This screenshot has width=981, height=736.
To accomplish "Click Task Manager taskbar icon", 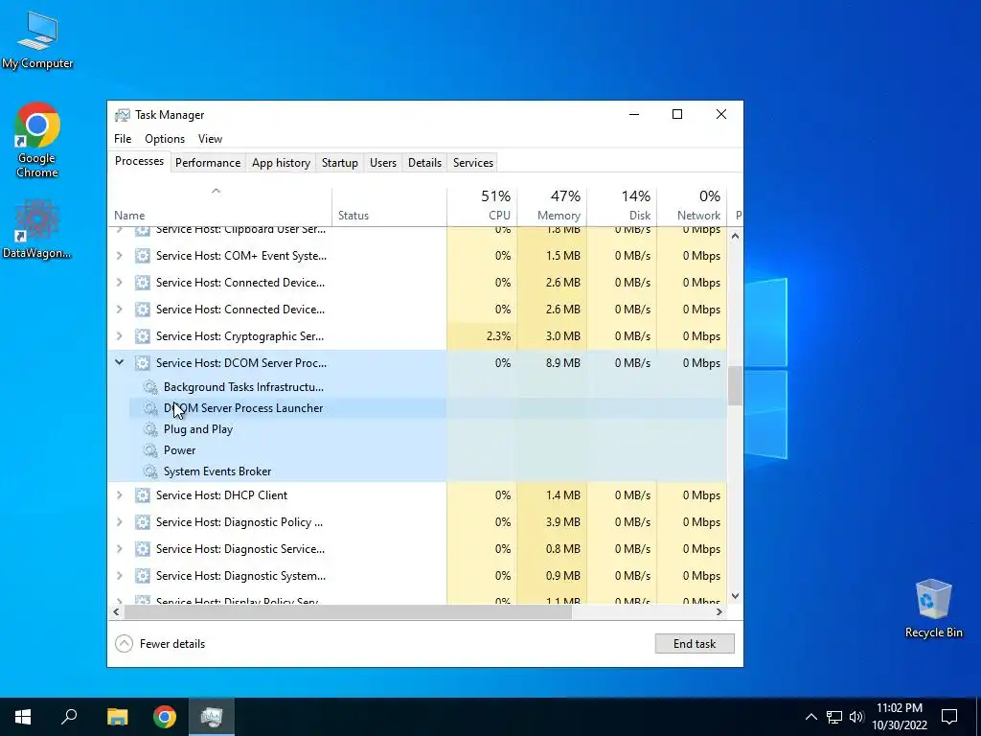I will [212, 717].
